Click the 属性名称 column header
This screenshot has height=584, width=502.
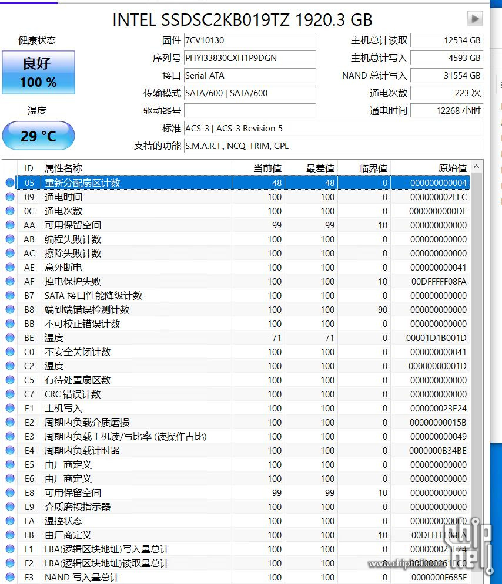[x=63, y=168]
